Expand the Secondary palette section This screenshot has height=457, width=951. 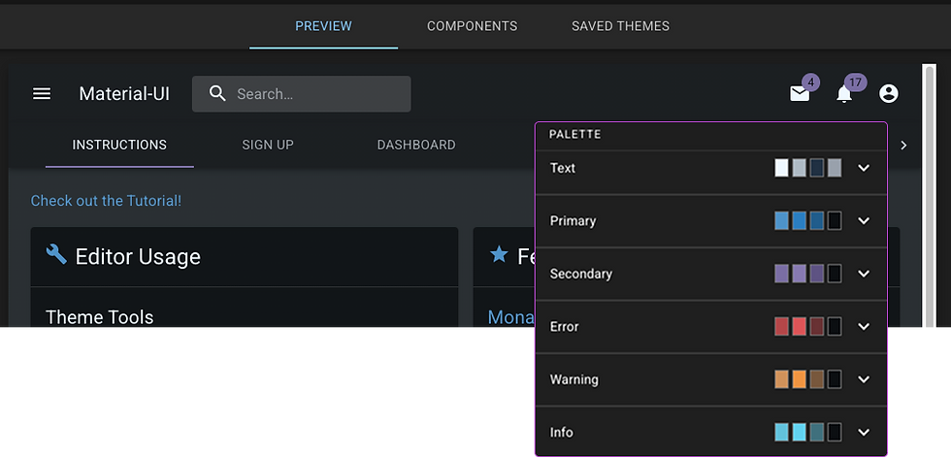[x=864, y=274]
